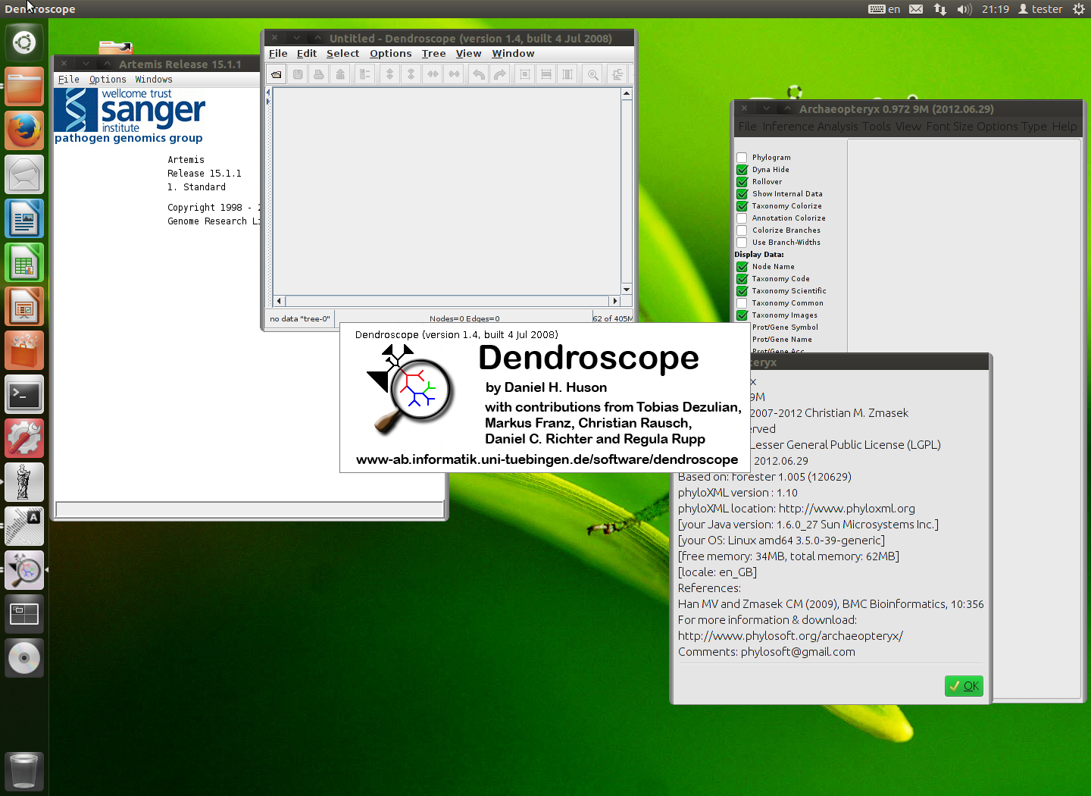Toggle the Taxonomy Common checkbox
Image resolution: width=1091 pixels, height=796 pixels.
click(742, 303)
